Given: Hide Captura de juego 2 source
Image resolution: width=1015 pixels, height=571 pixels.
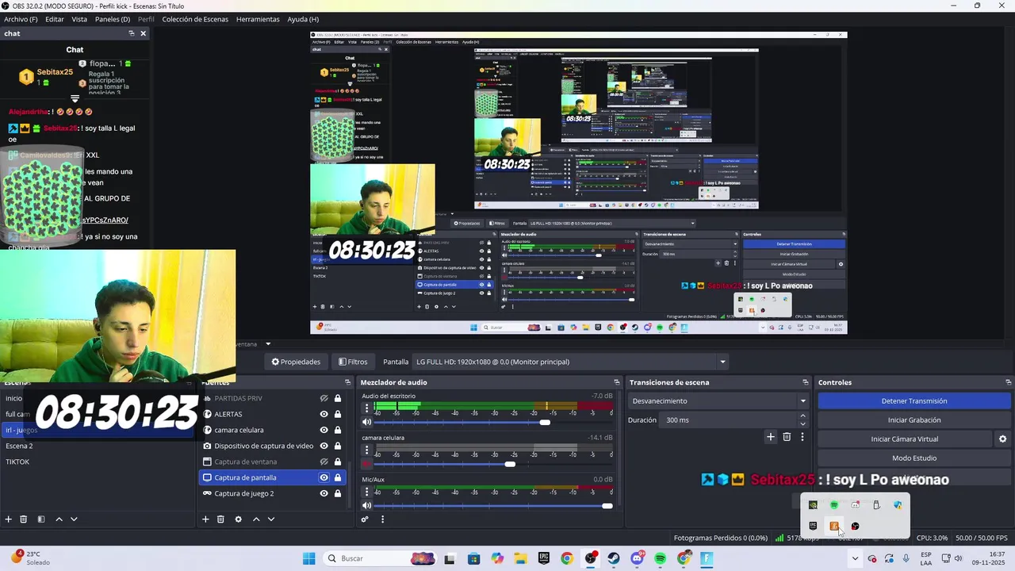Looking at the screenshot, I should tap(324, 493).
